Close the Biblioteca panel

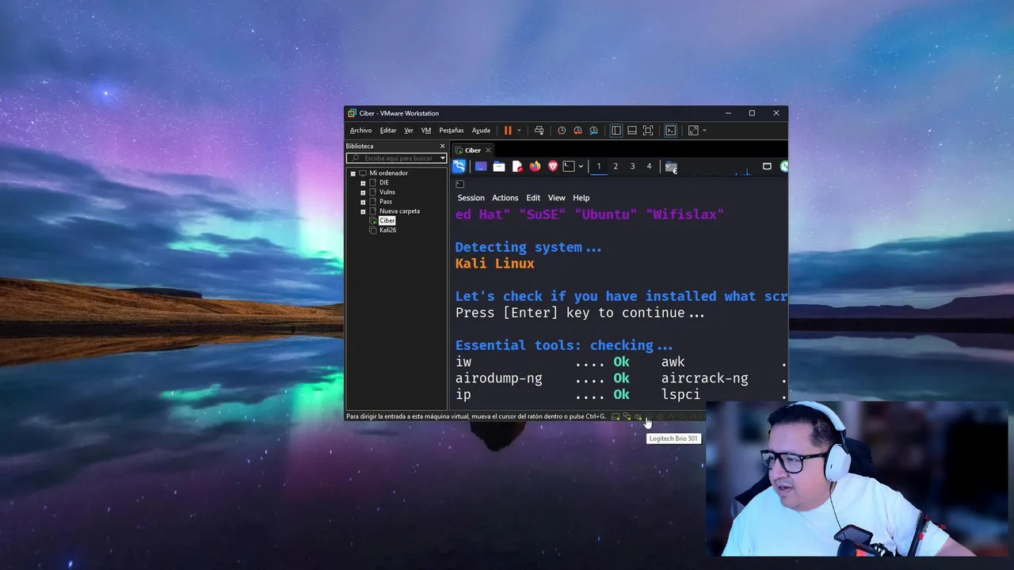(x=443, y=146)
